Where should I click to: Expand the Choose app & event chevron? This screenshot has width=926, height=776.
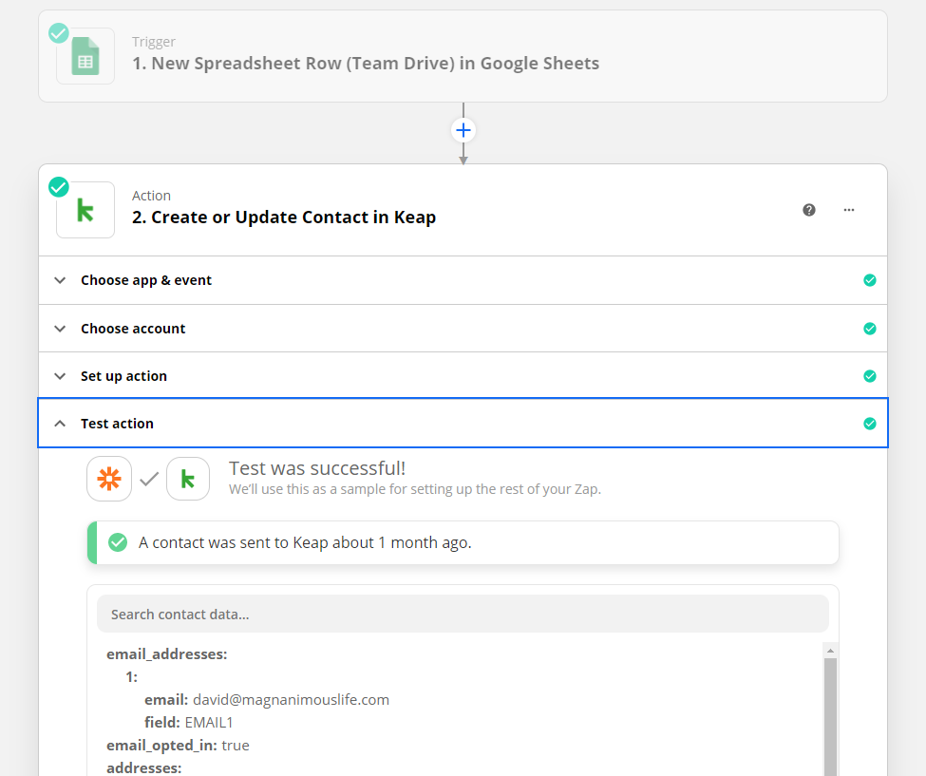pyautogui.click(x=61, y=280)
